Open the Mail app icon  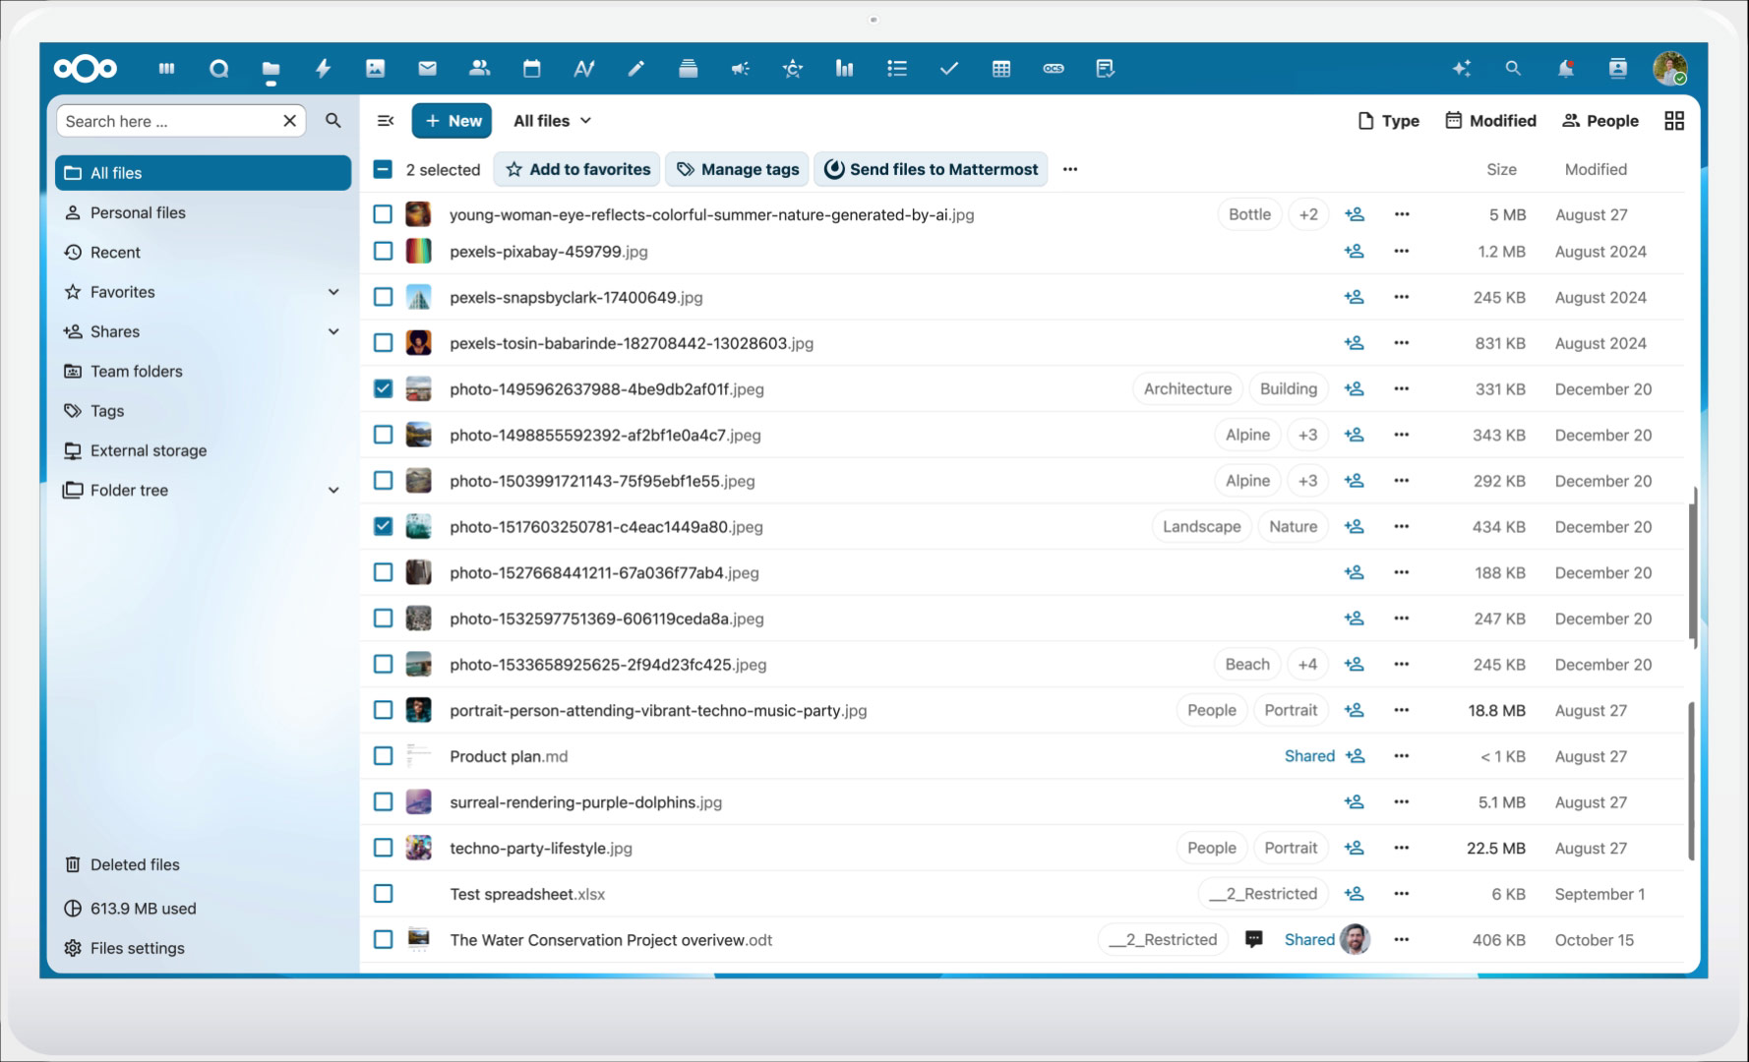pyautogui.click(x=427, y=69)
